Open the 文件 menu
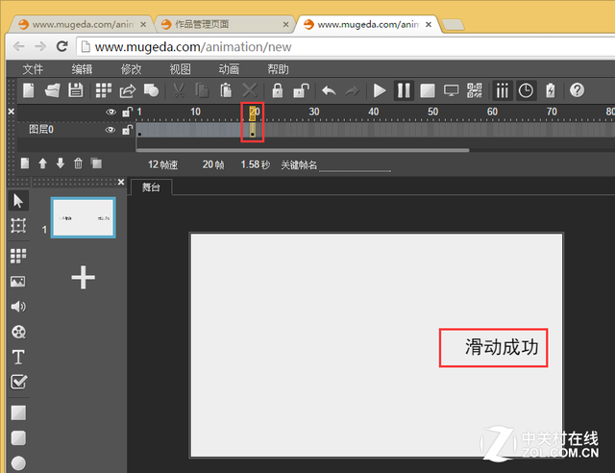The image size is (615, 473). point(33,69)
